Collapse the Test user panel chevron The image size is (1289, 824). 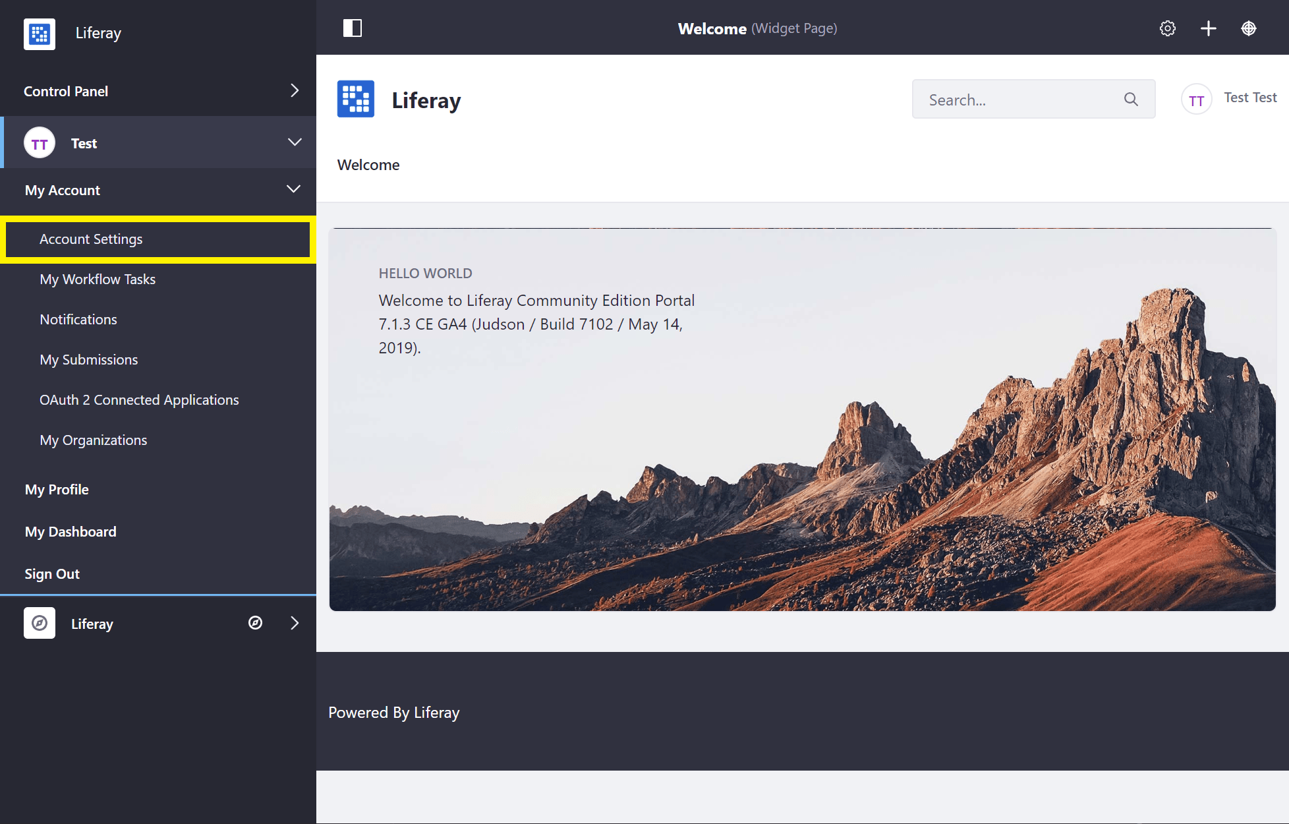[x=295, y=142]
